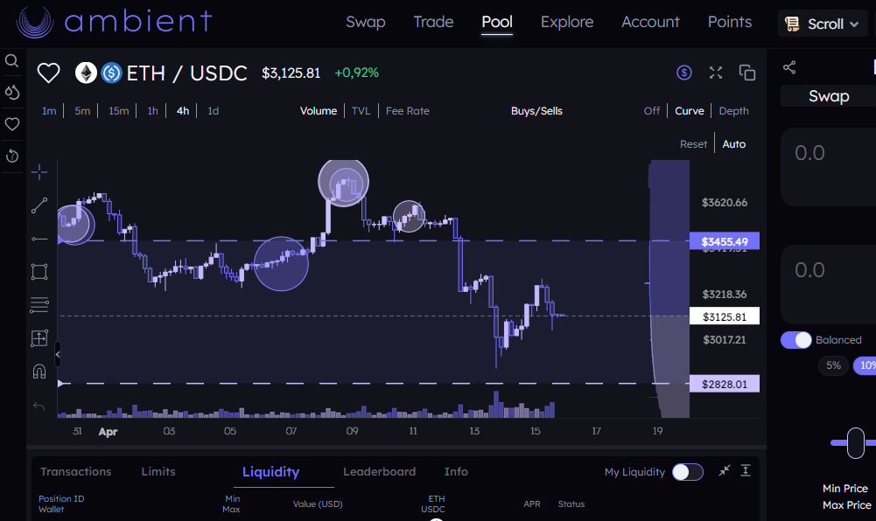Turn Buys/Sells display Off
Image resolution: width=876 pixels, height=521 pixels.
click(x=651, y=111)
